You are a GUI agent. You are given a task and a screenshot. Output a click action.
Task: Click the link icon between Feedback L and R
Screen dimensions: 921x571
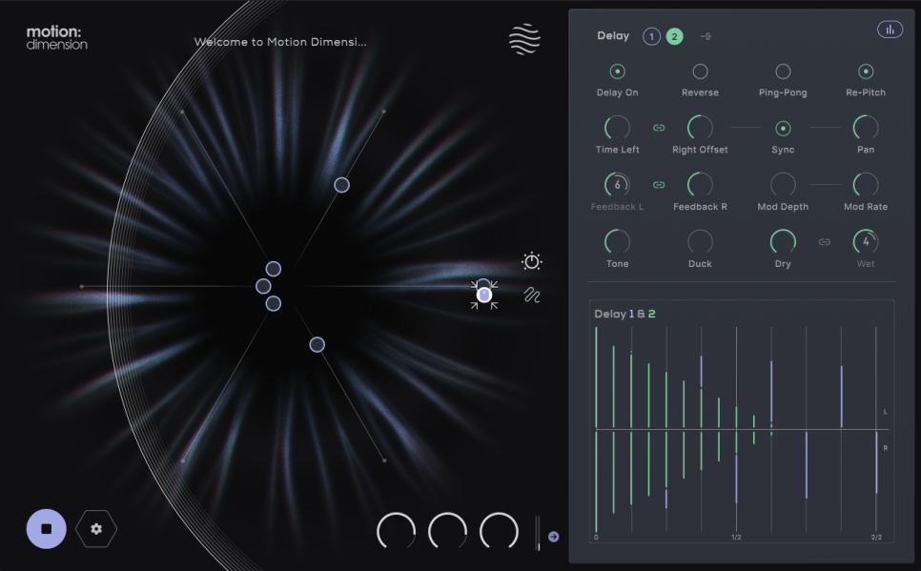click(659, 185)
